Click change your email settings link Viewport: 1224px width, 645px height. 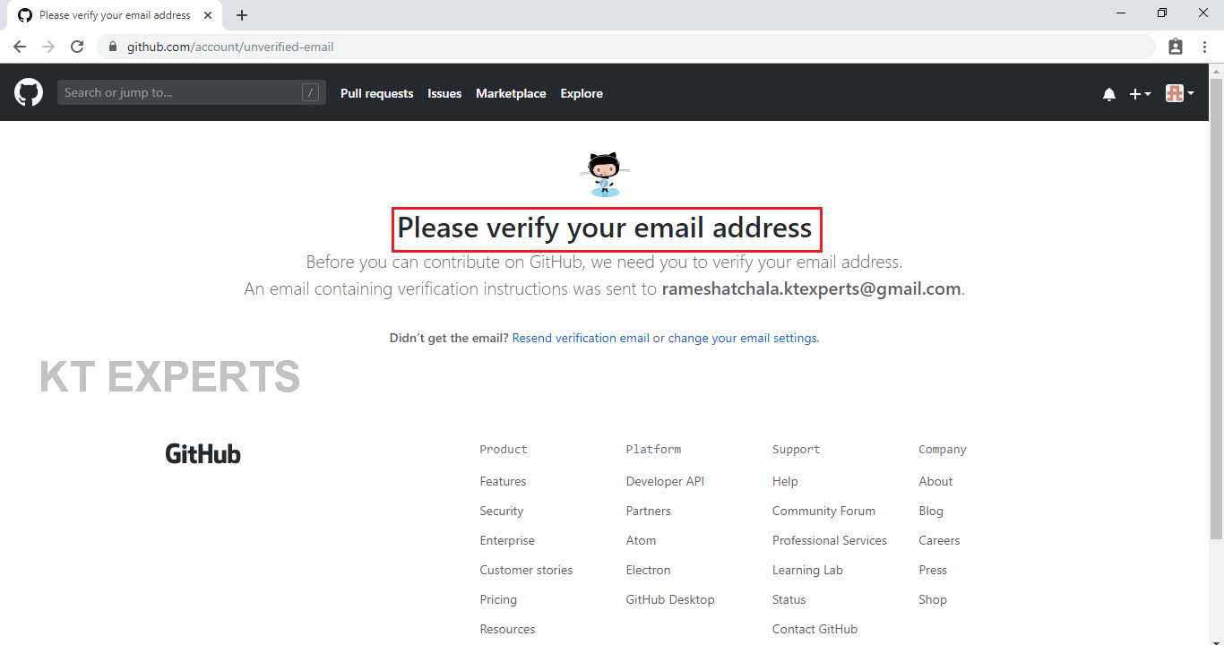click(x=742, y=338)
